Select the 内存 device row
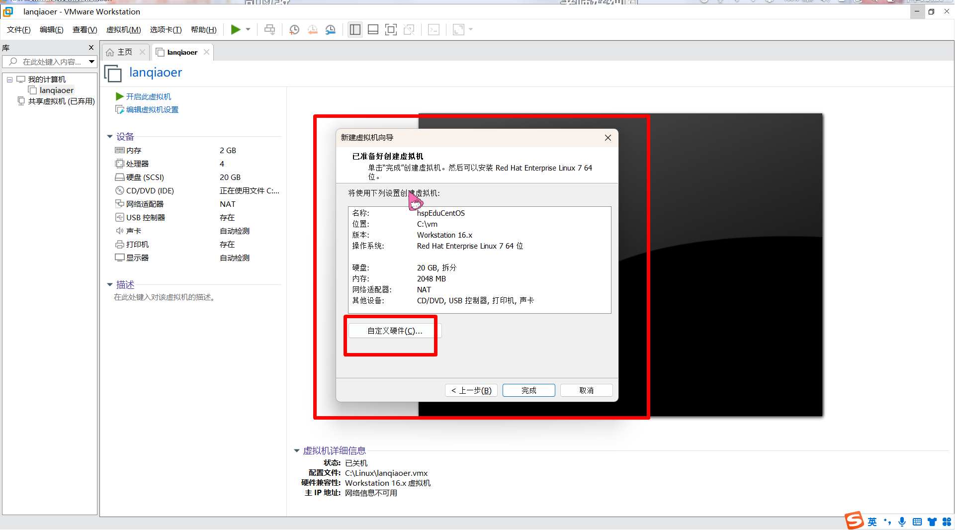 tap(197, 151)
